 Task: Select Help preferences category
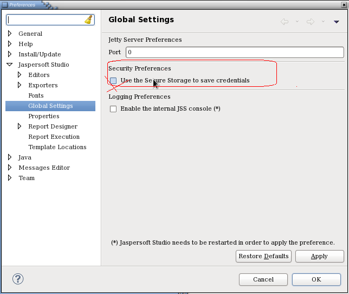click(x=25, y=44)
